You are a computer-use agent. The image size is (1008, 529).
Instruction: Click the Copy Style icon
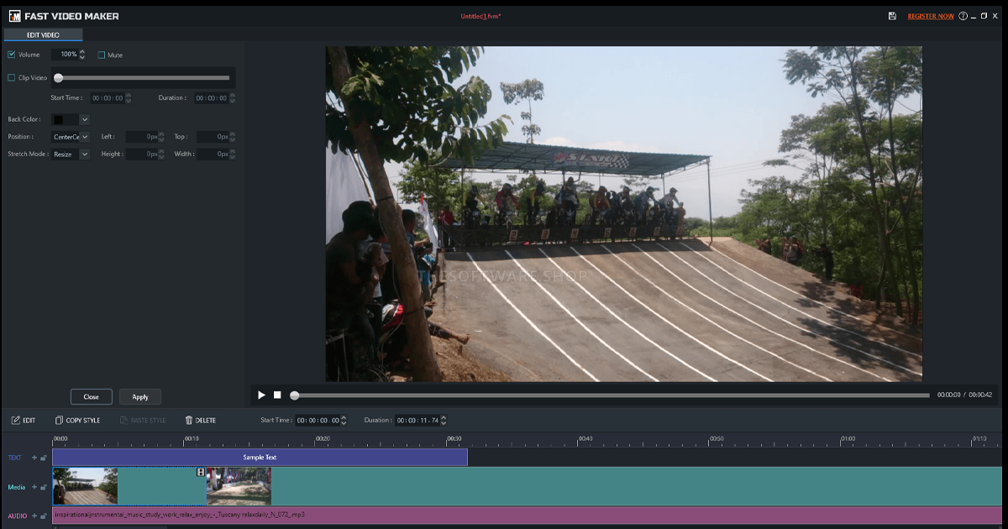[57, 420]
